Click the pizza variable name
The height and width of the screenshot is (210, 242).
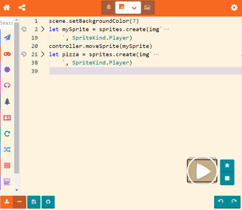tap(71, 55)
